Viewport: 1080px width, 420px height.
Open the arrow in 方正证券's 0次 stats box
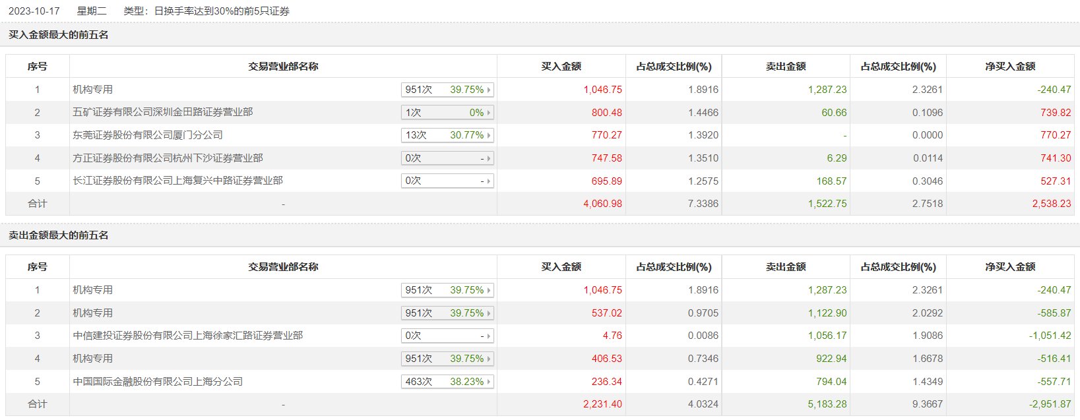tap(489, 158)
